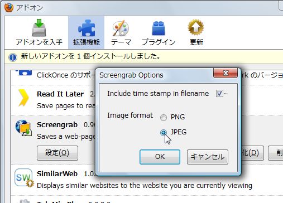Select JPEG image format radio button
Image resolution: width=283 pixels, height=203 pixels.
[x=164, y=133]
